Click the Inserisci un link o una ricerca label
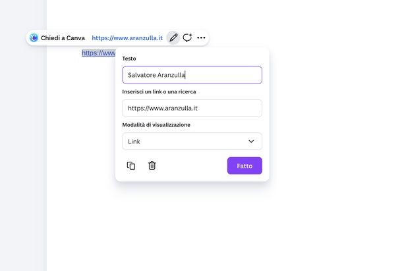Viewport: 402px width, 271px height. (159, 91)
